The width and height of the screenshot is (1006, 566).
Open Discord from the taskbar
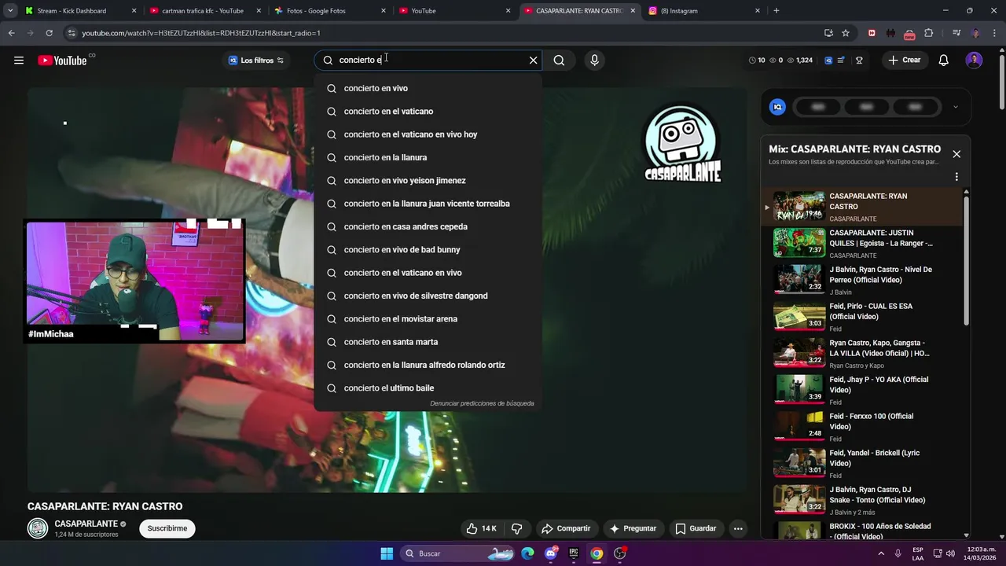(551, 553)
